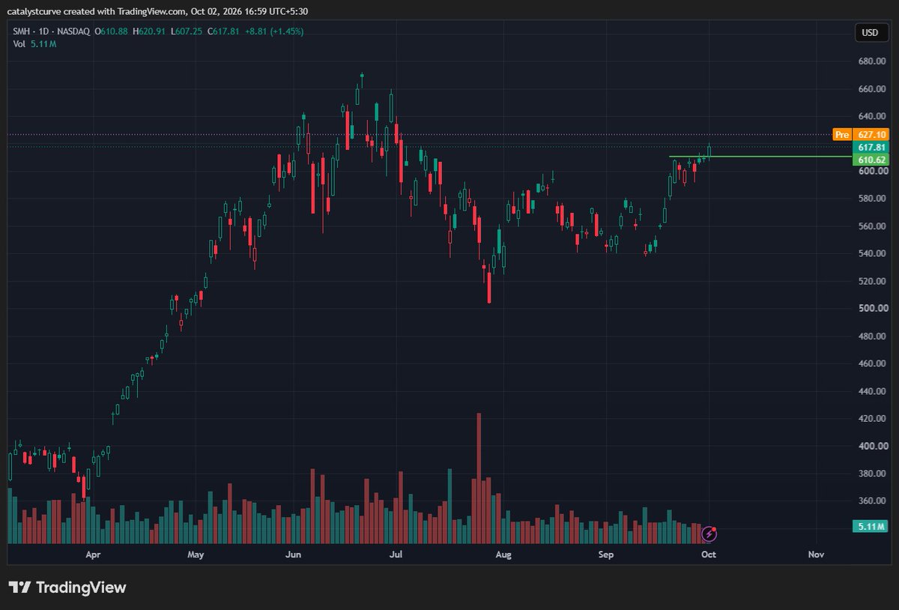Click the May label on the time axis
The image size is (899, 610).
click(x=196, y=555)
